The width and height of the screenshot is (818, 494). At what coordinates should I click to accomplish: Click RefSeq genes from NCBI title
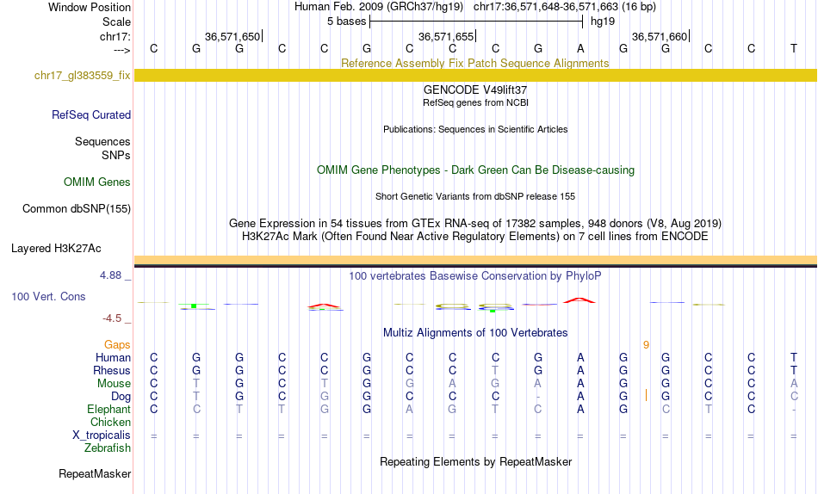475,102
